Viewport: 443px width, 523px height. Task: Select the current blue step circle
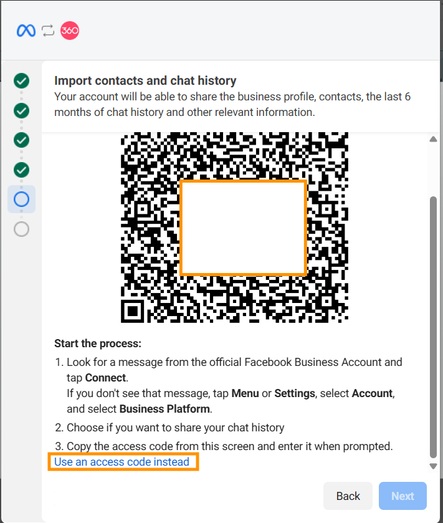tap(21, 199)
